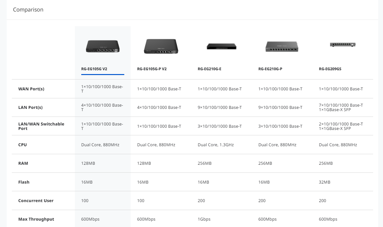The image size is (383, 227).
Task: Select the LAN/WAN Switchable Port row label
Action: pyautogui.click(x=41, y=126)
